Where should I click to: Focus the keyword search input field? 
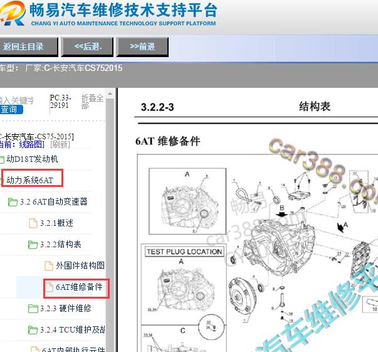(x=17, y=100)
